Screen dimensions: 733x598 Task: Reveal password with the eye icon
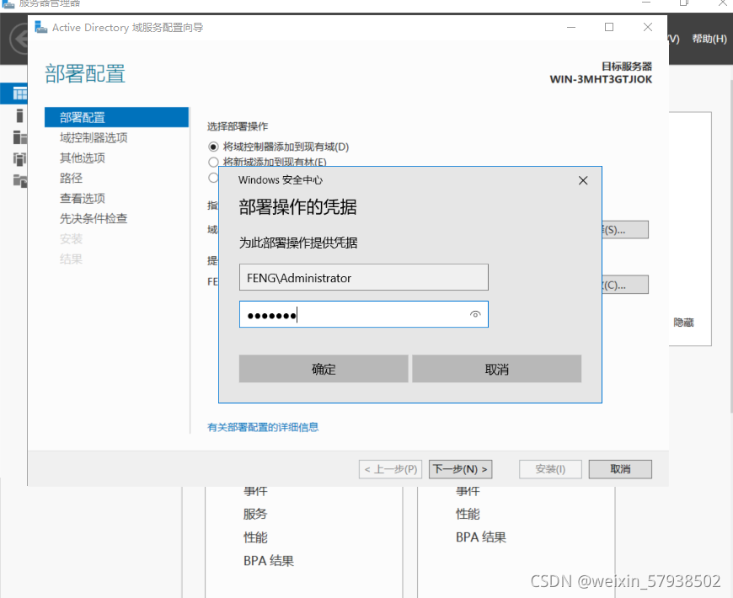(475, 314)
